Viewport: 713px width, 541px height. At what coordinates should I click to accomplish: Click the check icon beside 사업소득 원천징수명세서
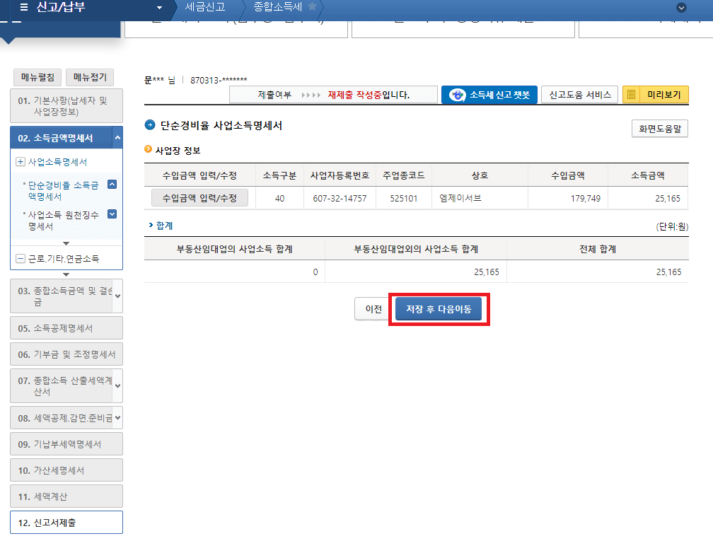(112, 214)
